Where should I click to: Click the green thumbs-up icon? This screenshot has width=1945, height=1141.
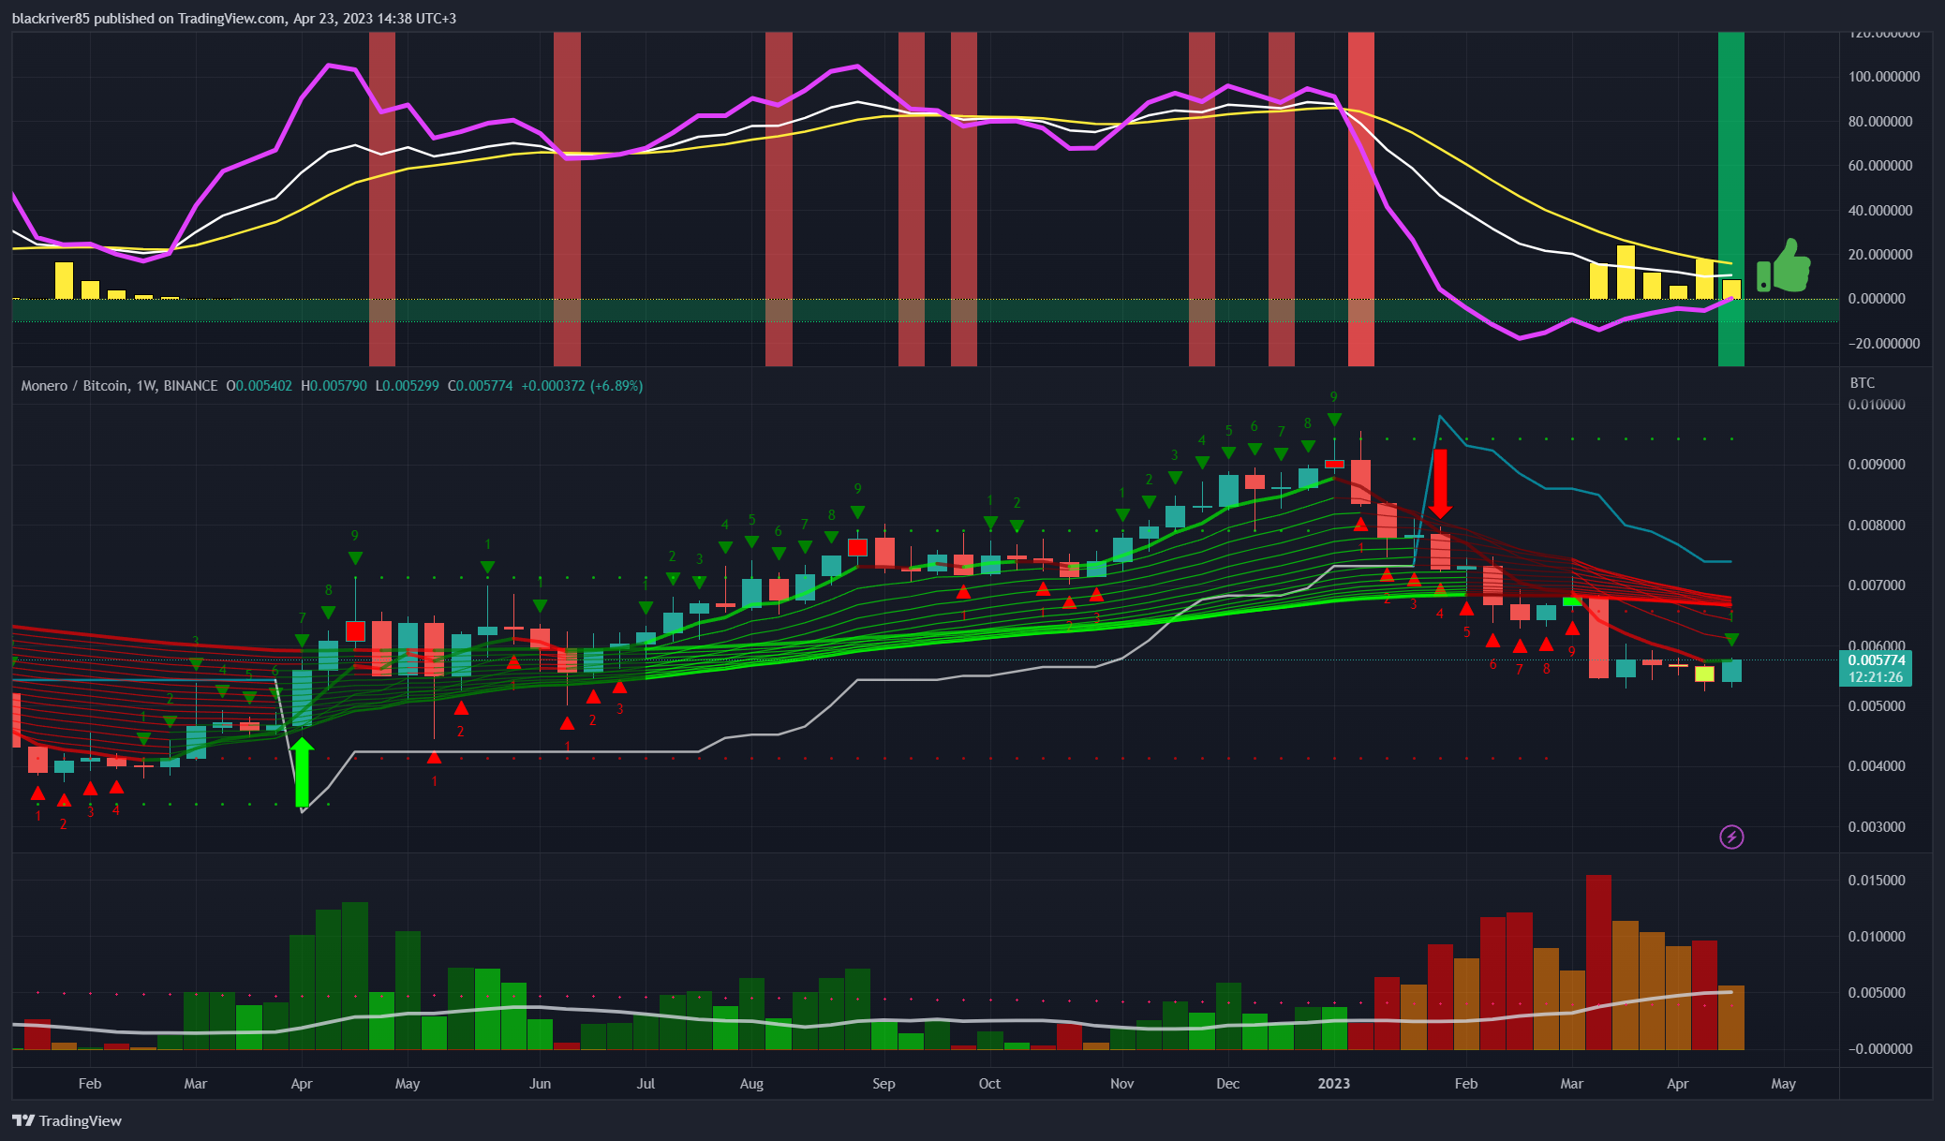1783,266
